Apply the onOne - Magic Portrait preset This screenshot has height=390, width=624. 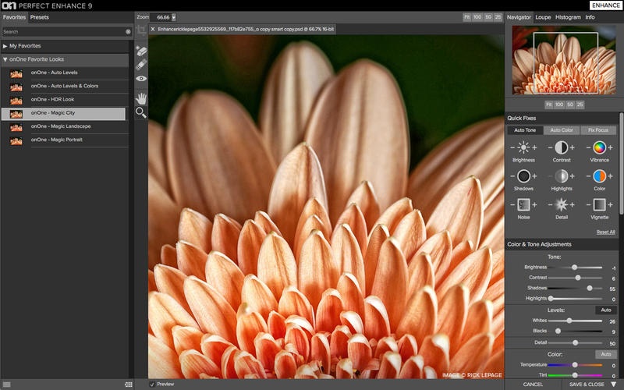click(65, 140)
